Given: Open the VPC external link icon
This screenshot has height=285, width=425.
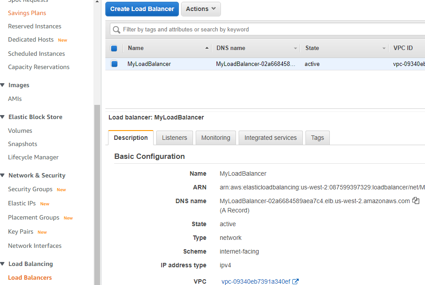Looking at the screenshot, I should [295, 281].
